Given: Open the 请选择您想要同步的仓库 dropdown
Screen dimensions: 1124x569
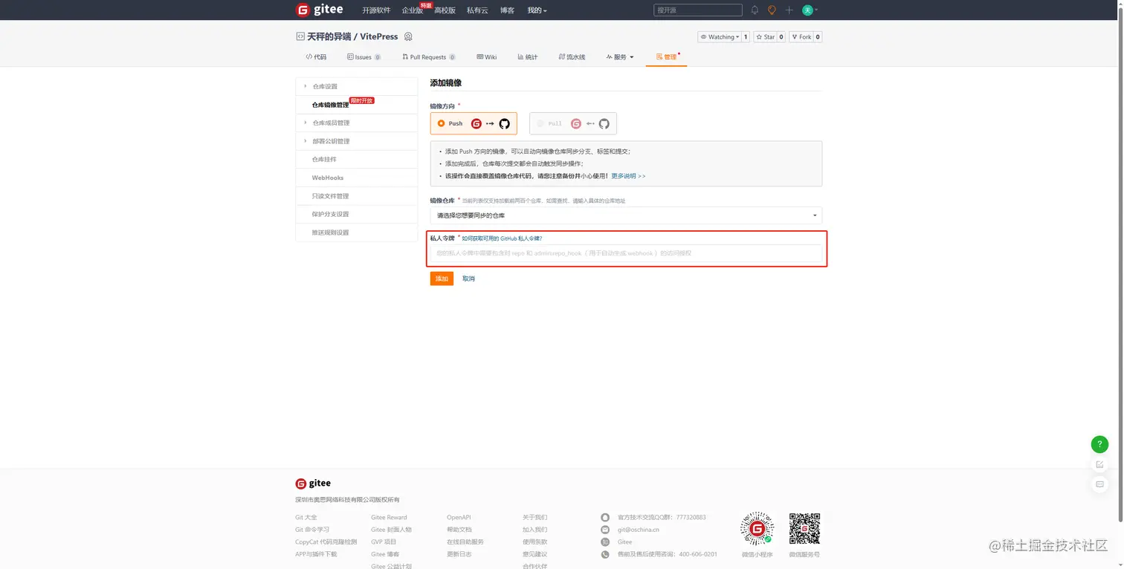Looking at the screenshot, I should tap(625, 215).
